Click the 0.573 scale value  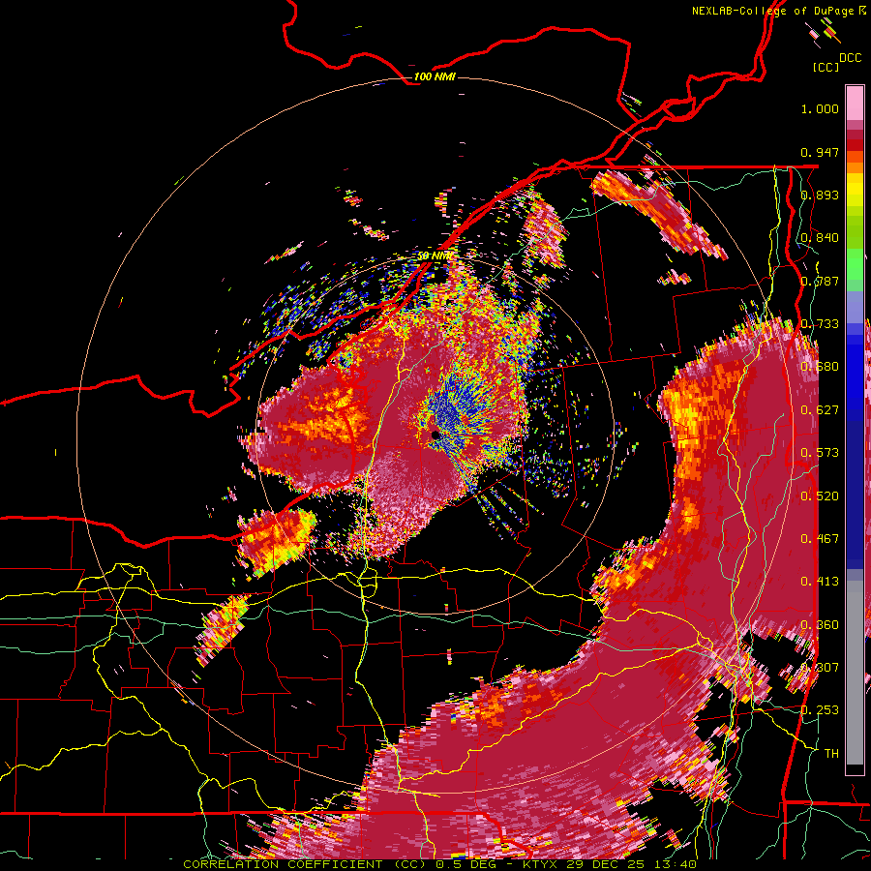tap(820, 453)
